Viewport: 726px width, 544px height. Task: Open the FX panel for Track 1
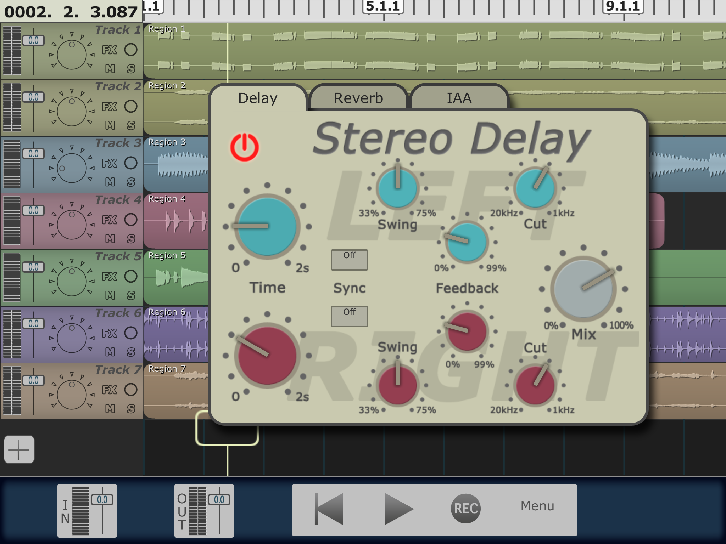110,50
